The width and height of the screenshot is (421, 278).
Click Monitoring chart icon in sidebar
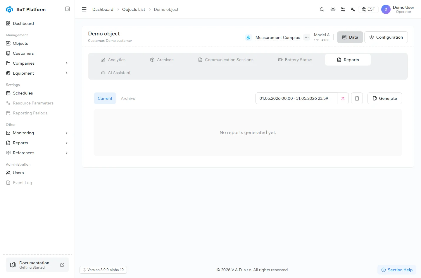pyautogui.click(x=8, y=133)
